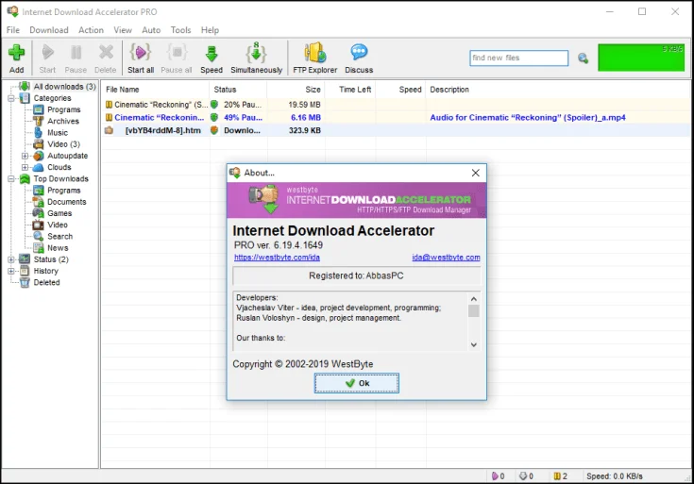This screenshot has width=694, height=484.
Task: Click the Audio for Cinematic Reckoning description
Action: click(x=528, y=117)
